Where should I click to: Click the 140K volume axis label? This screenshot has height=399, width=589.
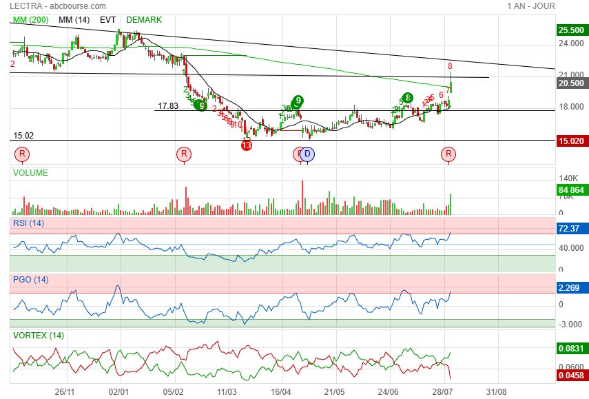[569, 178]
